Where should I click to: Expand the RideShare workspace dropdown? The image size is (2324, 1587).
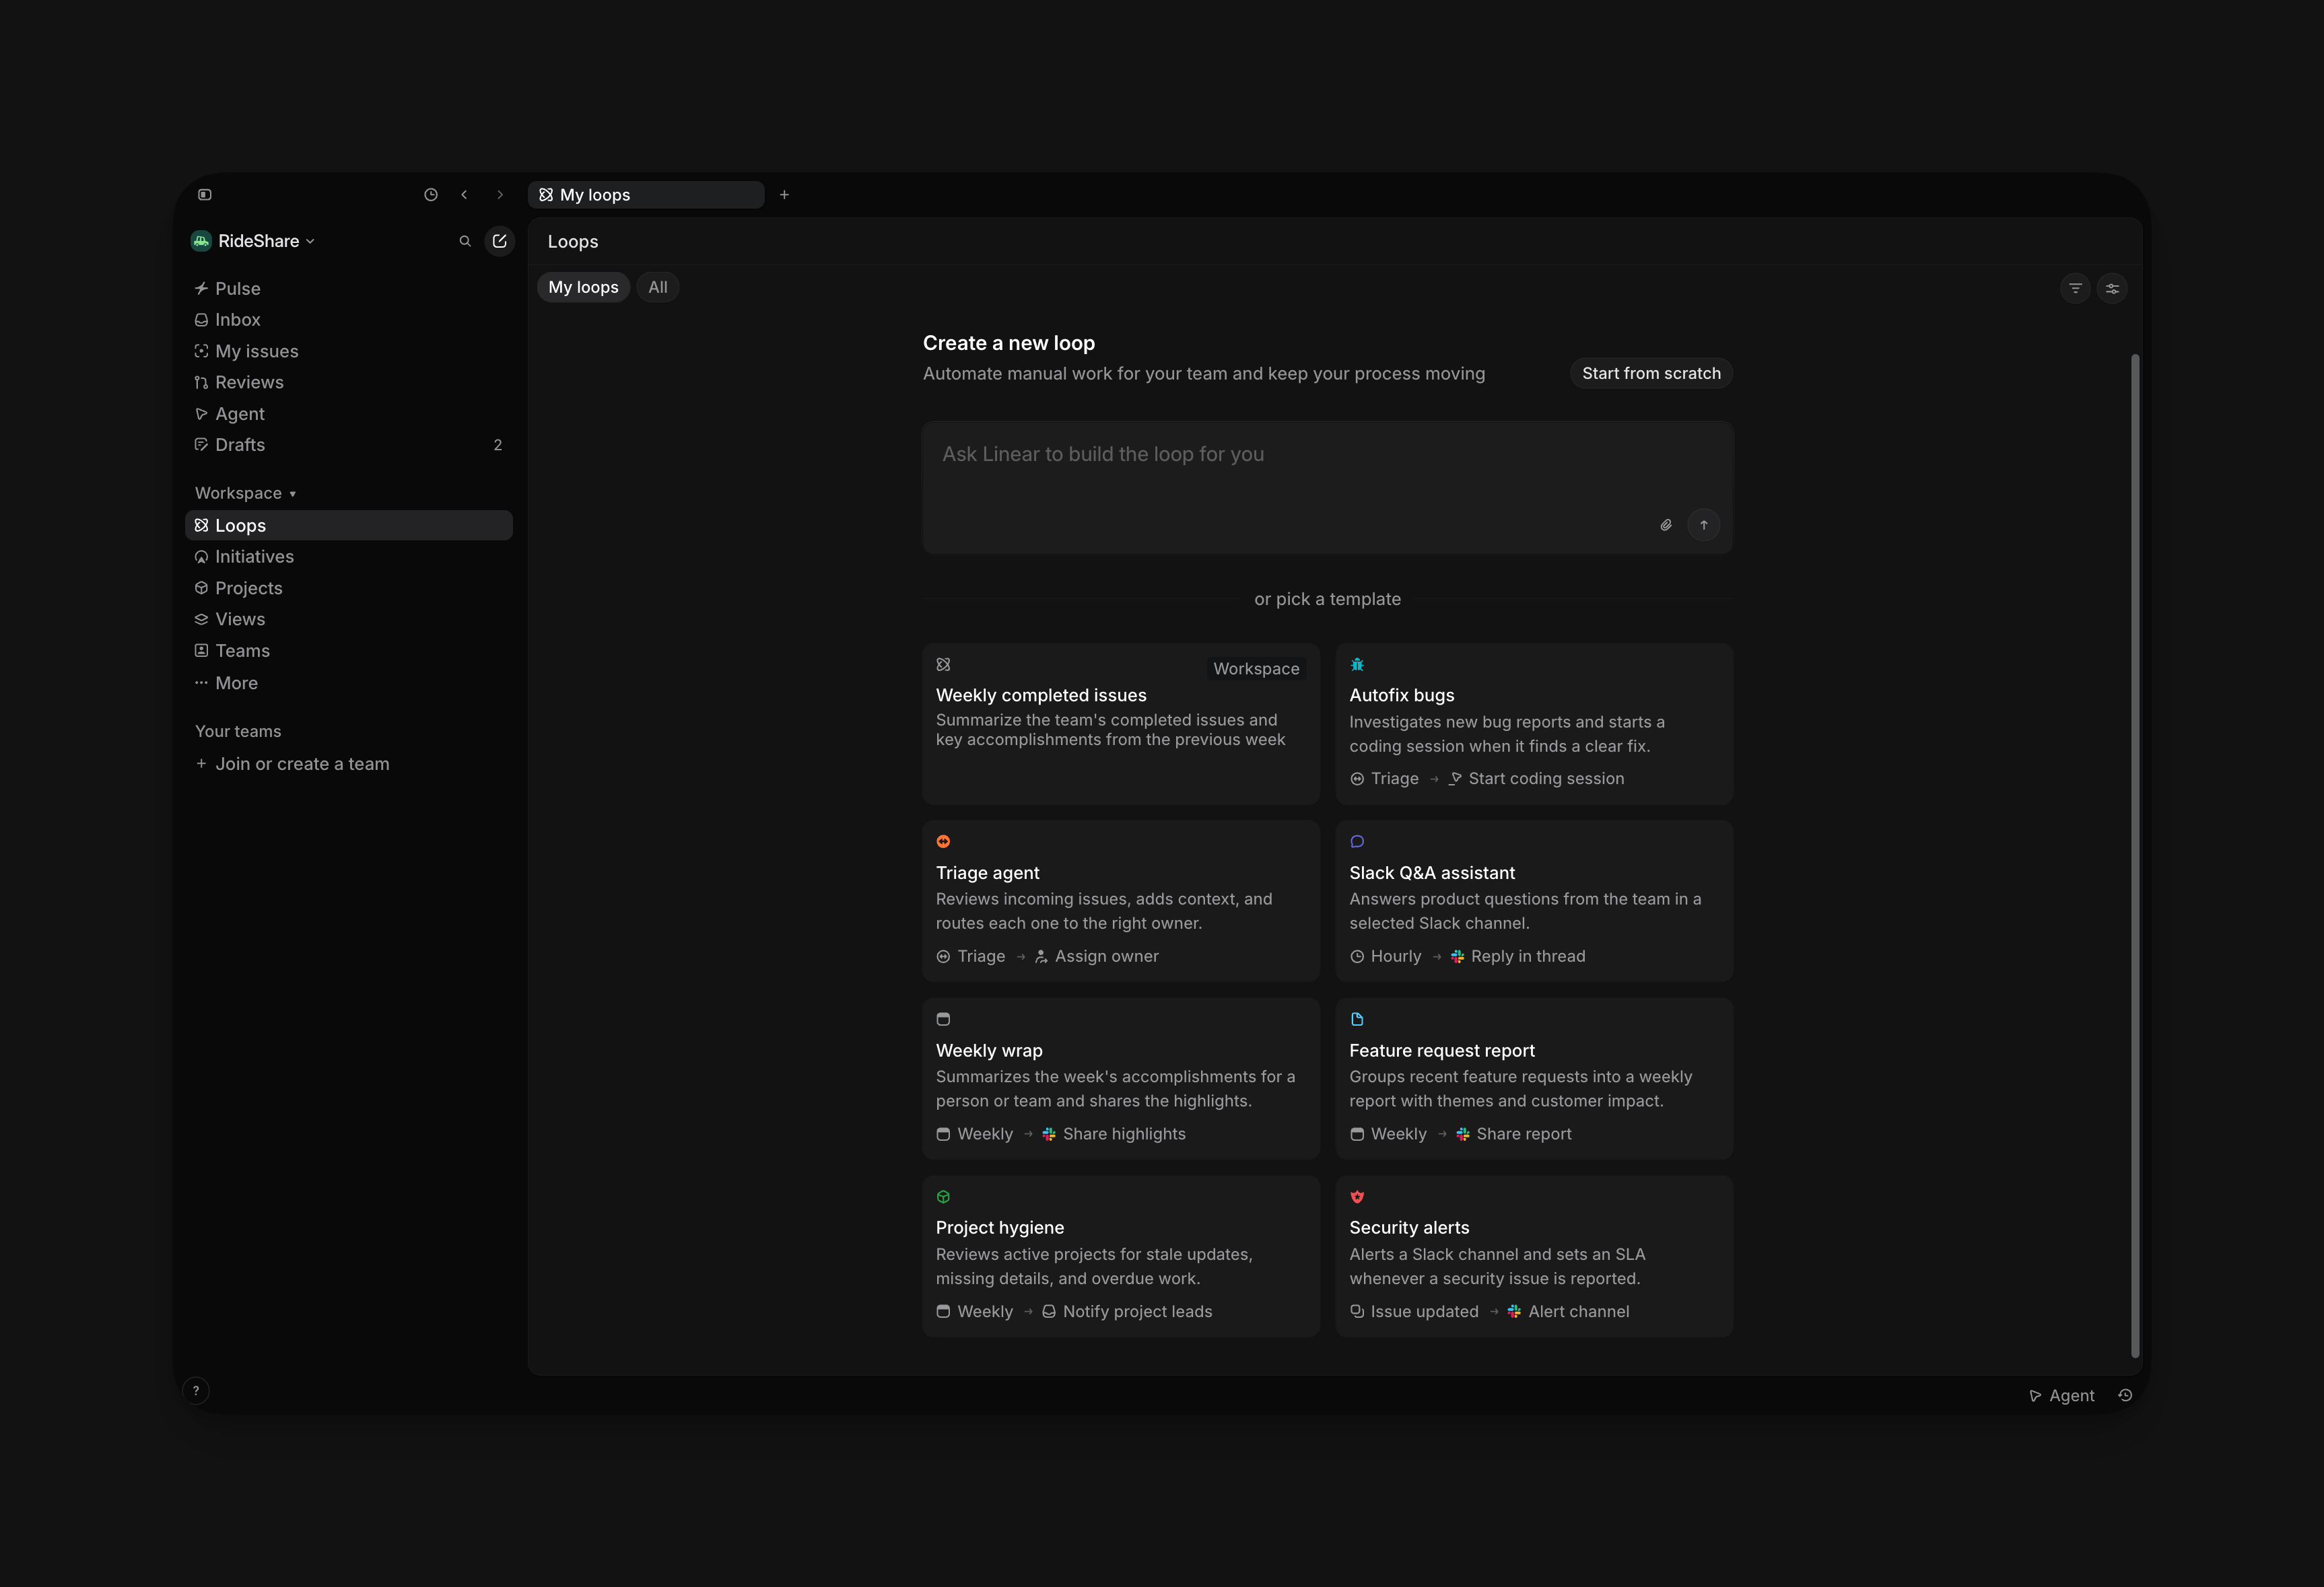(x=253, y=241)
